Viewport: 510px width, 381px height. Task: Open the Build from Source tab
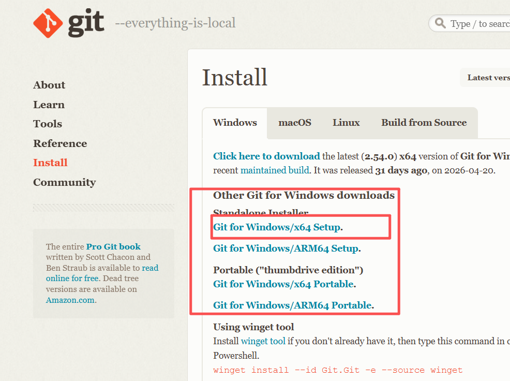[424, 123]
